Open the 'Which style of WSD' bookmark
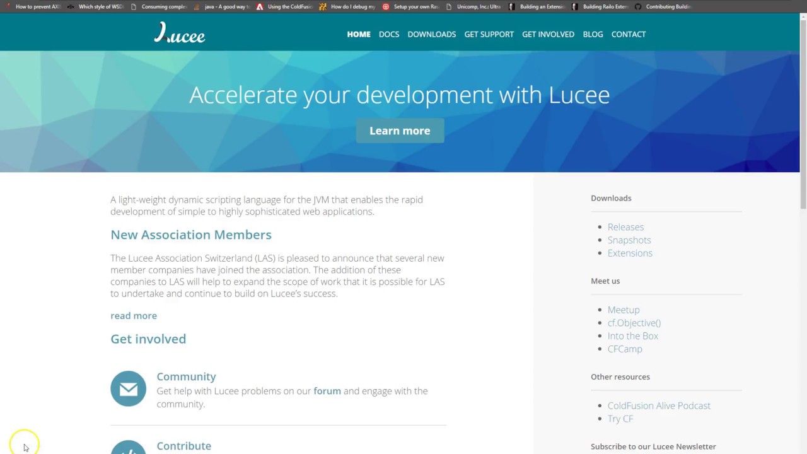The width and height of the screenshot is (807, 454). point(96,6)
